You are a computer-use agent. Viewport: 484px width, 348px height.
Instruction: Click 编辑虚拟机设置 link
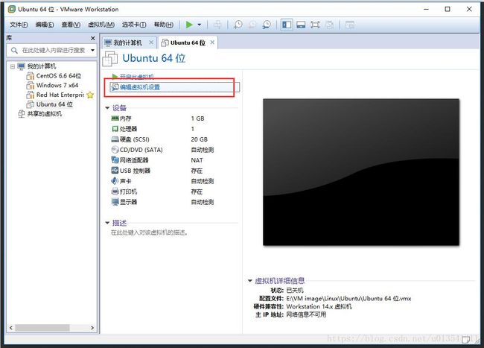[139, 87]
